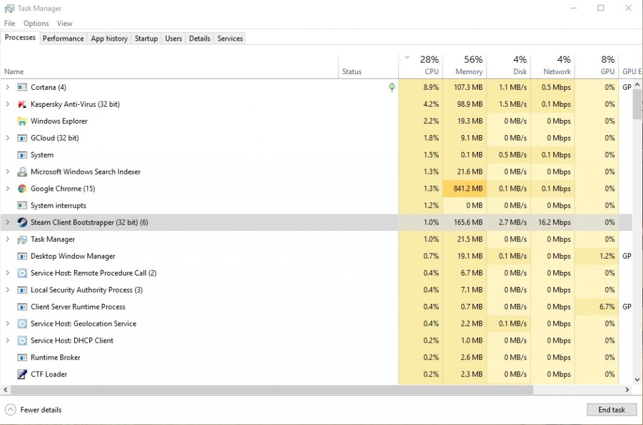The height and width of the screenshot is (425, 643).
Task: Select Steam's 16.2 Mbps network cell
Action: (553, 222)
